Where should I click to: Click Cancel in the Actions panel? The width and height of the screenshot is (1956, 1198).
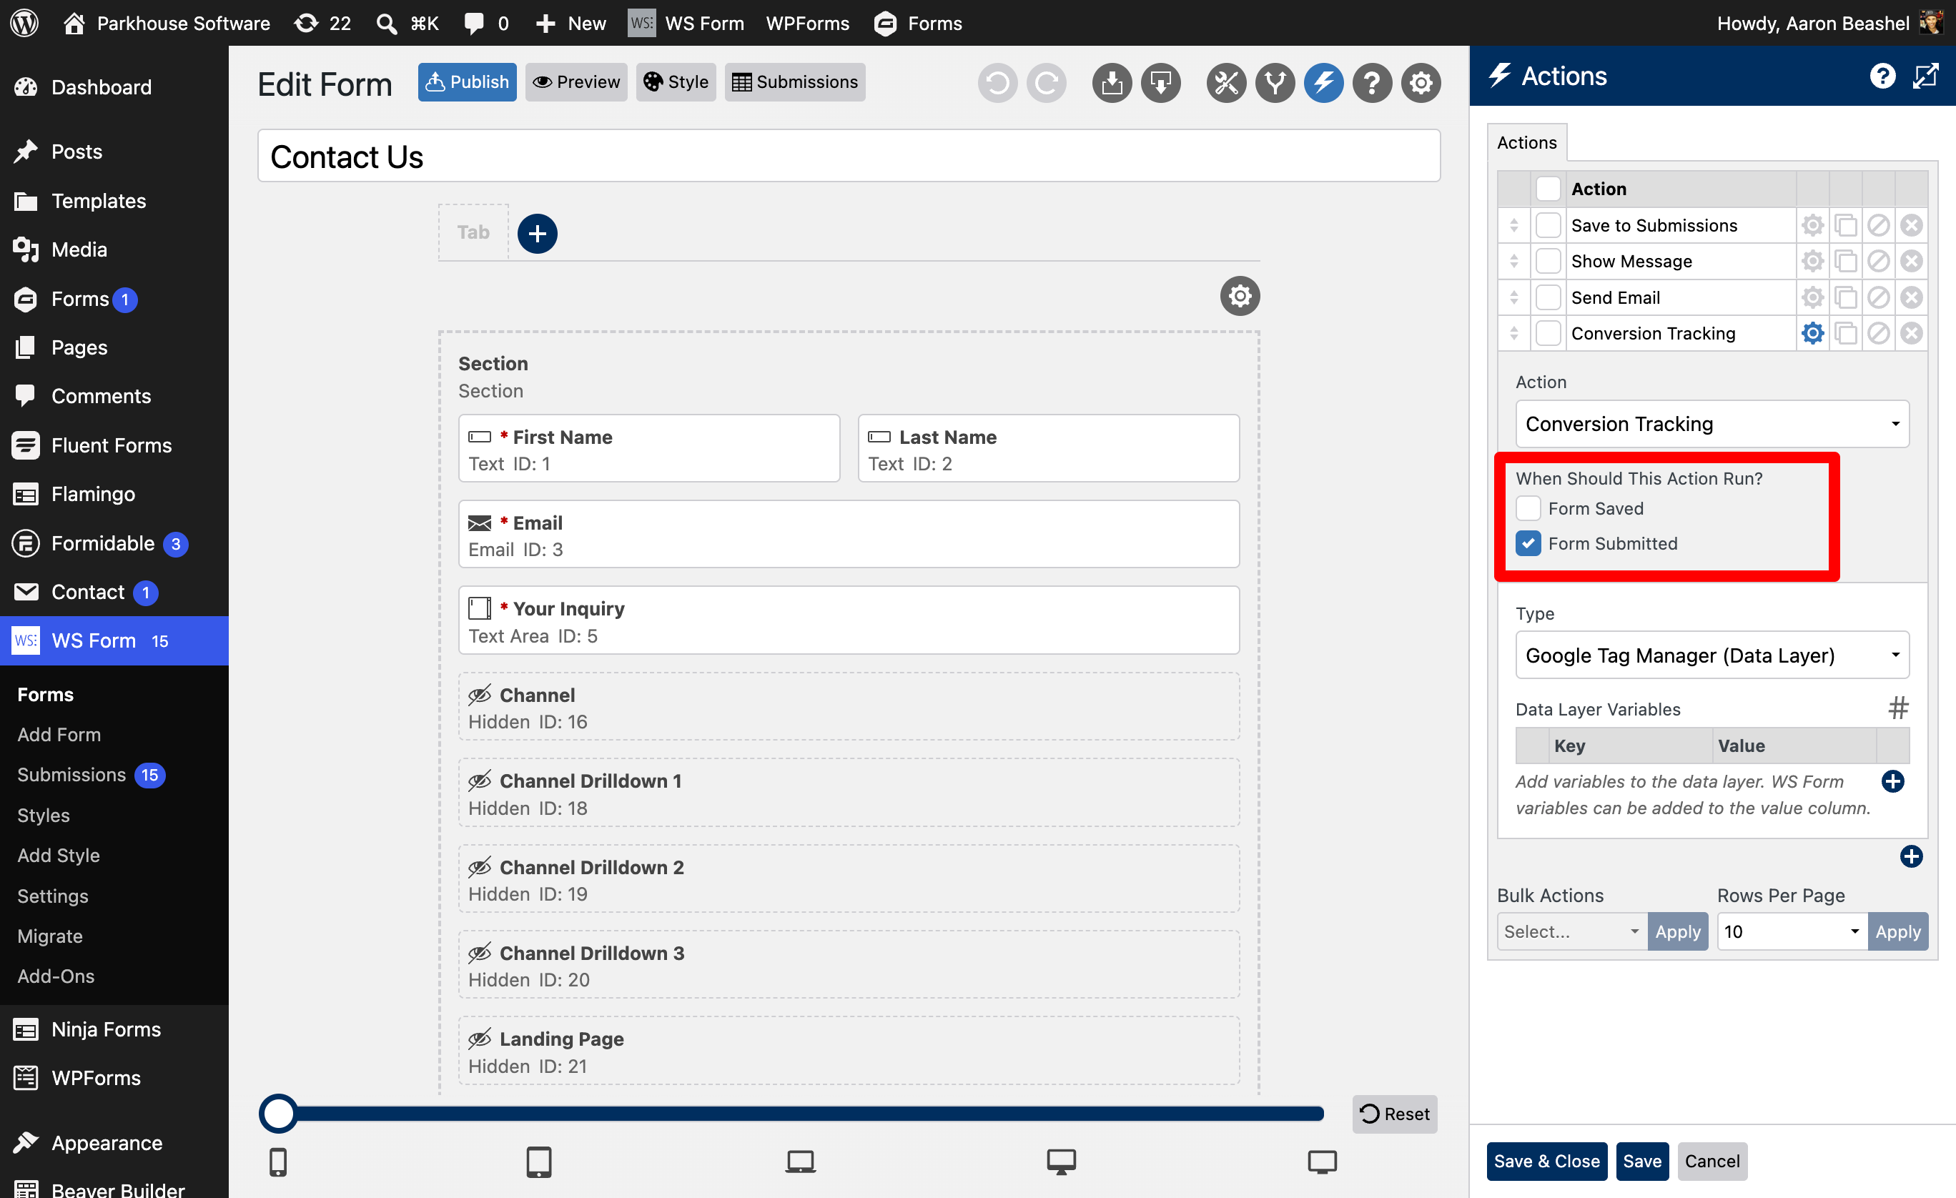click(1711, 1162)
